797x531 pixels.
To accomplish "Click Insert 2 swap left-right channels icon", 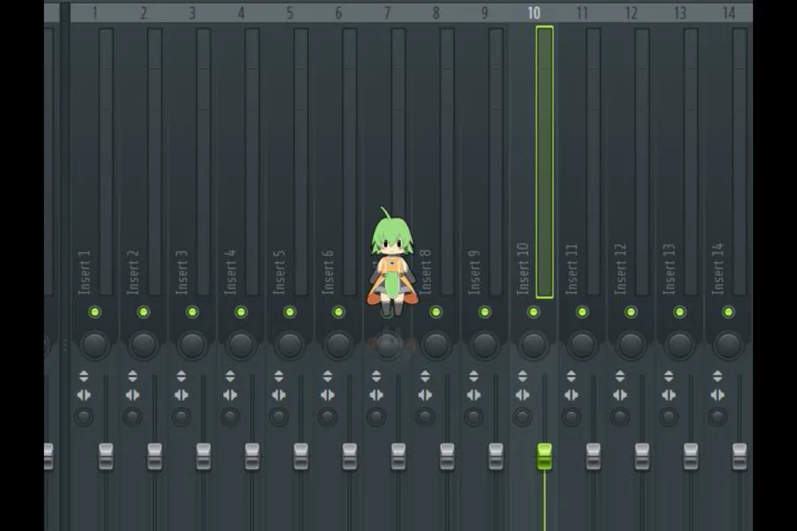I will [x=133, y=395].
